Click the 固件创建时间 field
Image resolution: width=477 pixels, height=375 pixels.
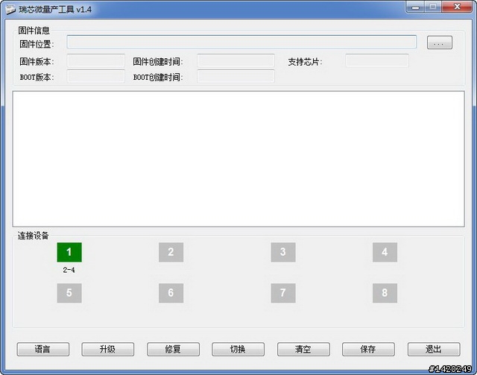tap(236, 60)
